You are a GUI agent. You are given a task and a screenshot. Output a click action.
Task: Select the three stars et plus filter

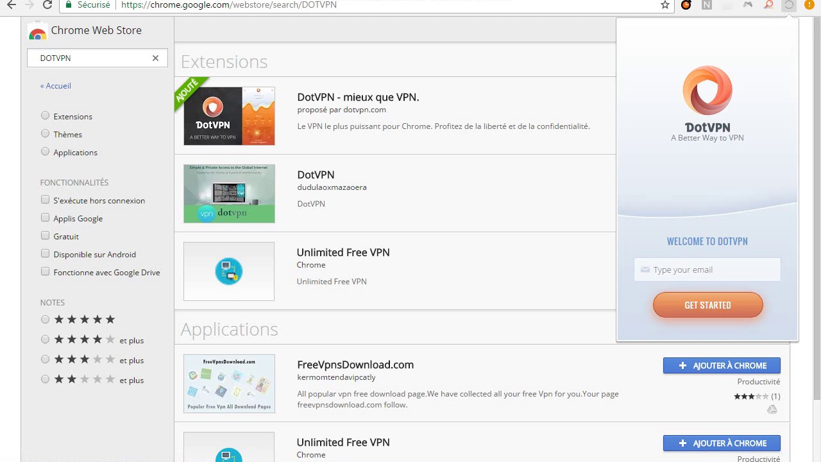45,359
